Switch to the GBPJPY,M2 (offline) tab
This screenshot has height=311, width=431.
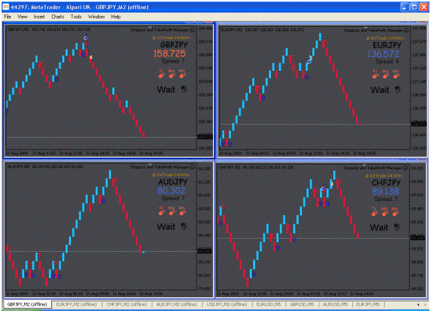point(27,304)
